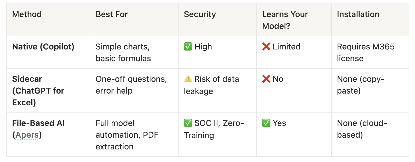Click the red X beside Limited
The image size is (415, 162).
click(x=266, y=47)
